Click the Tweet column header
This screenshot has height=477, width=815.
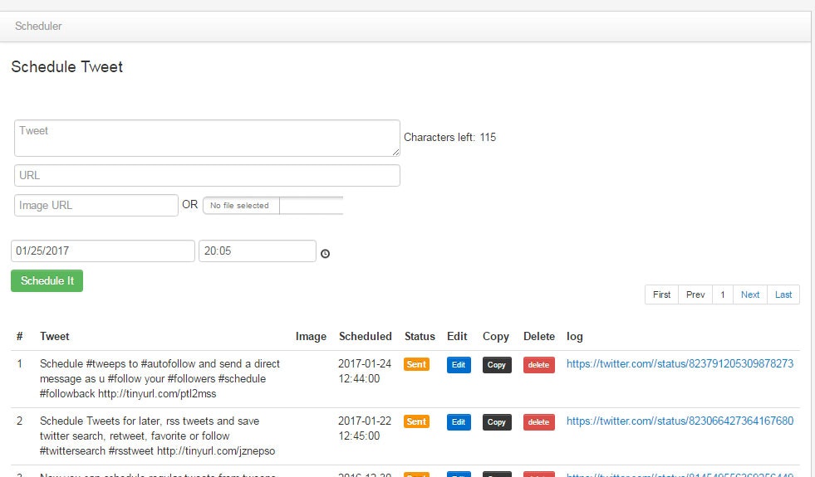pyautogui.click(x=55, y=336)
